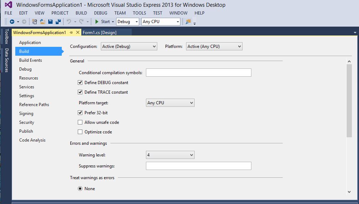Open the Data Sources side panel tab

(x=6, y=60)
